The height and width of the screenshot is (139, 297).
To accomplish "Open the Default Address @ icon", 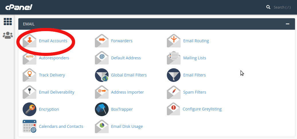I will point(102,58).
